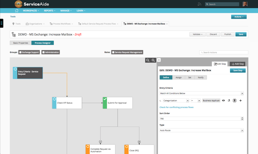Click the Add Step button
This screenshot has height=154, width=258.
pyautogui.click(x=238, y=64)
